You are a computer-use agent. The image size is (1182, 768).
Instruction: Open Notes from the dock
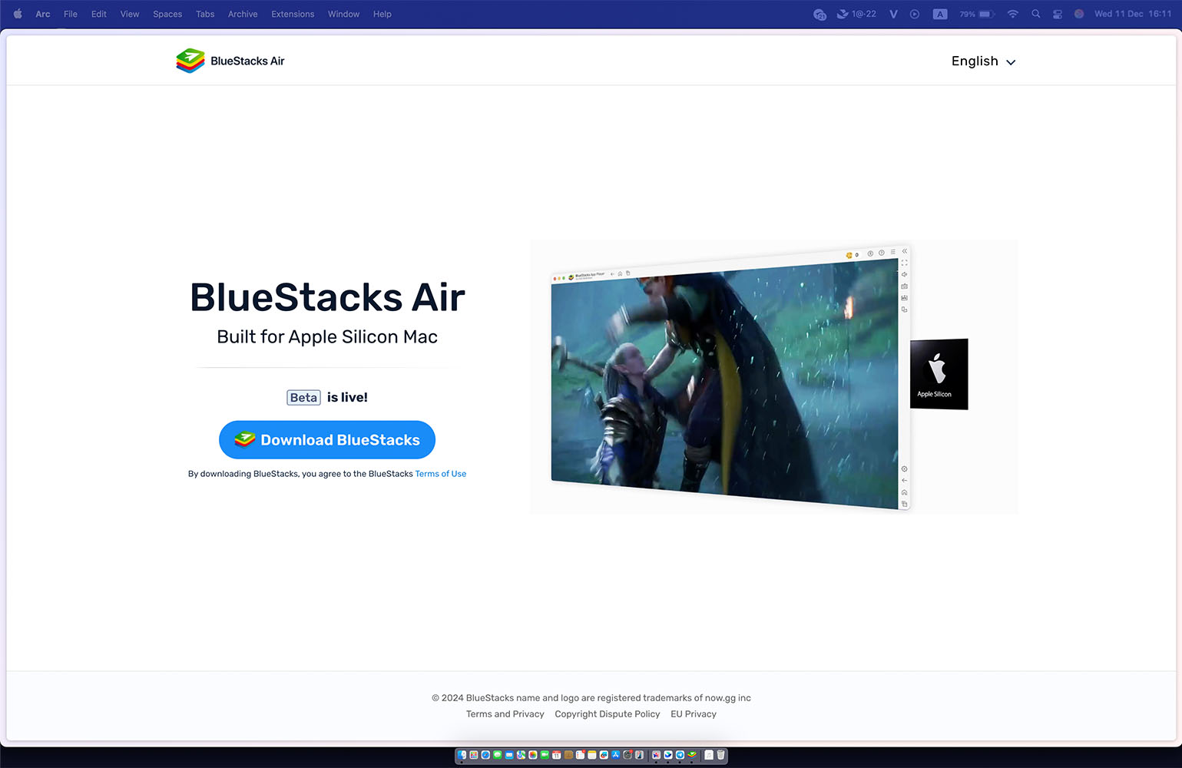pos(592,755)
